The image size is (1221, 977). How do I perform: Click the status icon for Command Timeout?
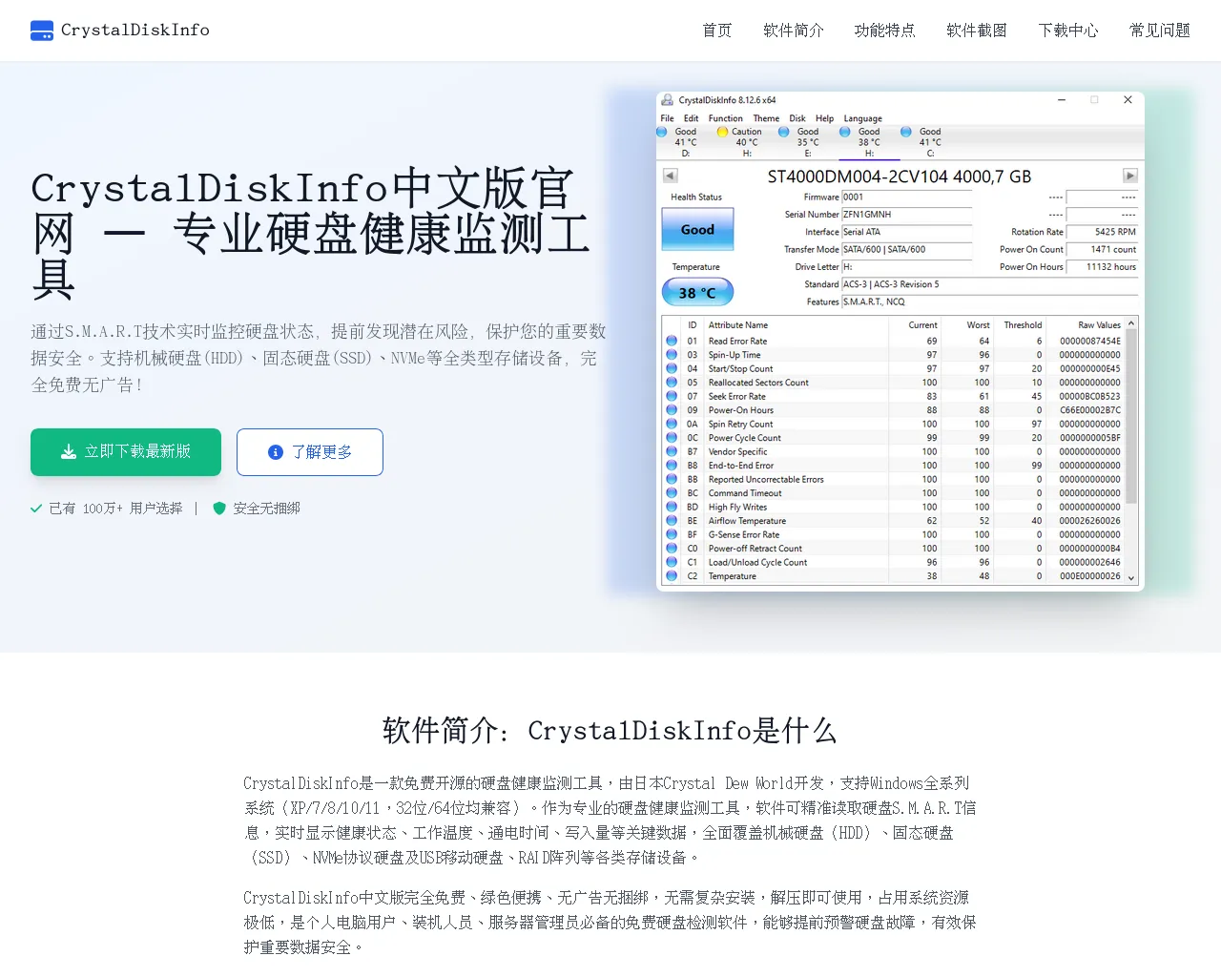click(672, 493)
